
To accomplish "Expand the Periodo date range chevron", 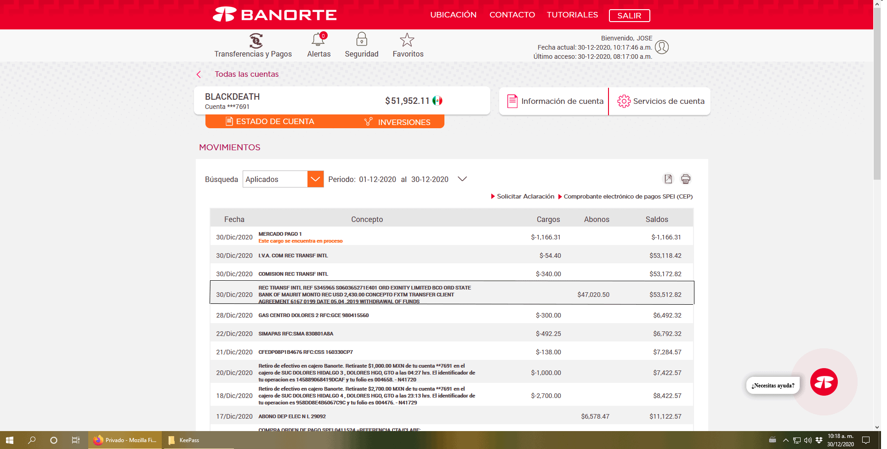I will pos(462,179).
